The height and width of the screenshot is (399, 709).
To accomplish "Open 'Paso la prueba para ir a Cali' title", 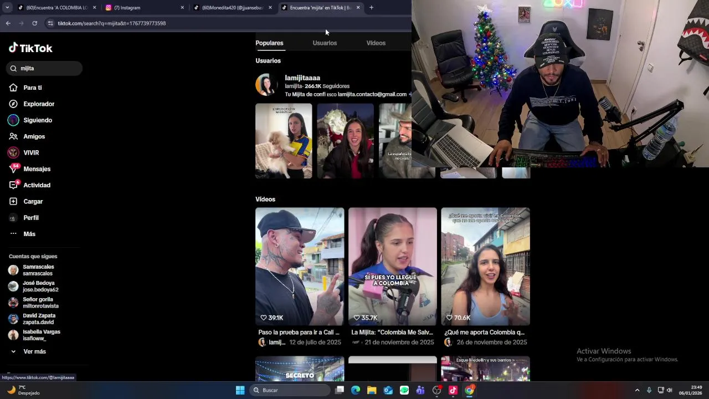I will 299,332.
